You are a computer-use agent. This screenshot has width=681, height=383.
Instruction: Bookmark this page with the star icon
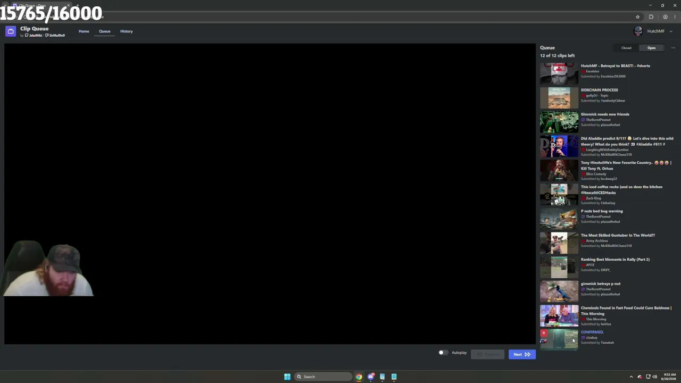coord(637,17)
